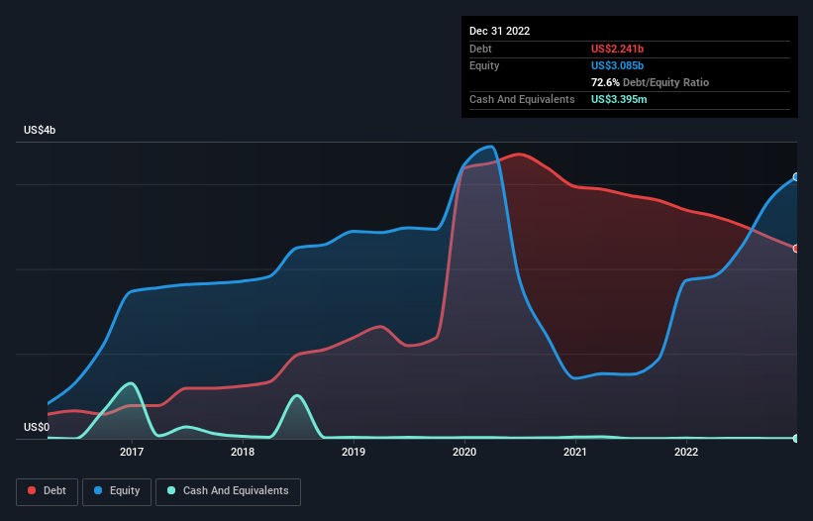This screenshot has height=521, width=813.
Task: Click the US$0 y-axis label
Action: [x=37, y=427]
